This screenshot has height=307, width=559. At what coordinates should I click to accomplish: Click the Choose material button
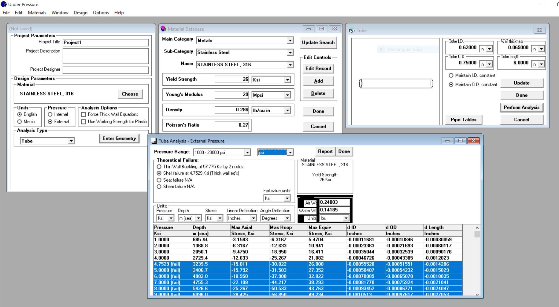(x=130, y=94)
